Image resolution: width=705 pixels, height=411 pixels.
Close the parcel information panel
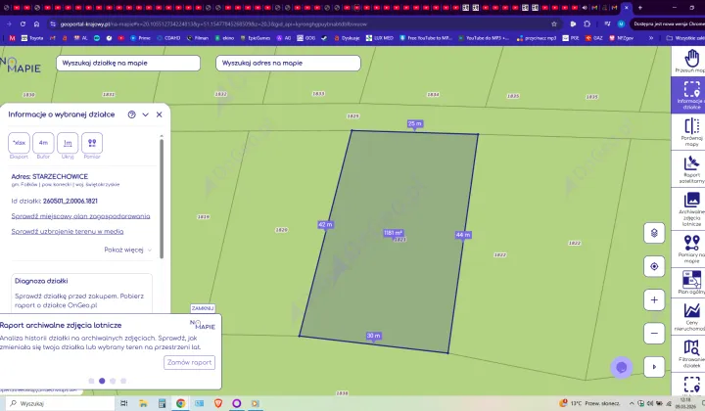click(x=159, y=114)
